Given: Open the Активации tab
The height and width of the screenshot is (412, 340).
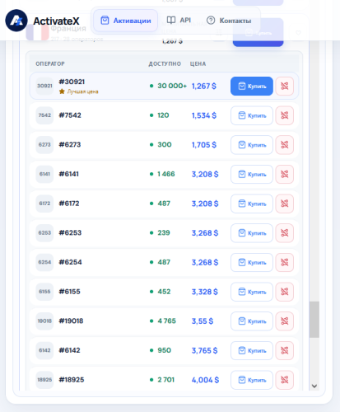Looking at the screenshot, I should click(x=126, y=21).
